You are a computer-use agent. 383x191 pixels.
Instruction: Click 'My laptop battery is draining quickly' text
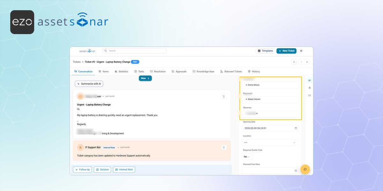coord(117,115)
